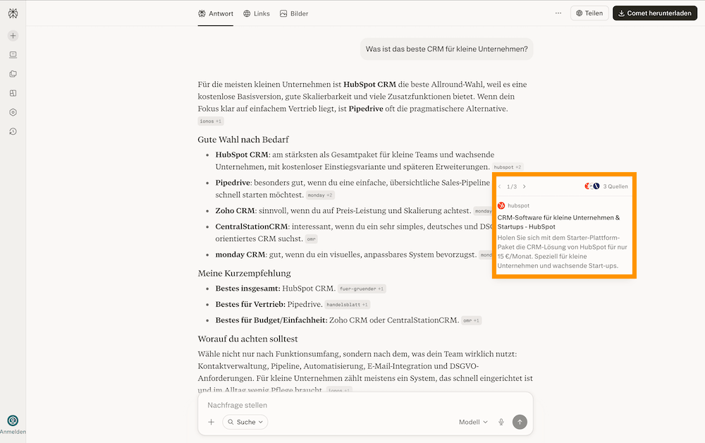Open the 'handelsblatt +1' citation chip
This screenshot has width=705, height=443.
(x=347, y=305)
